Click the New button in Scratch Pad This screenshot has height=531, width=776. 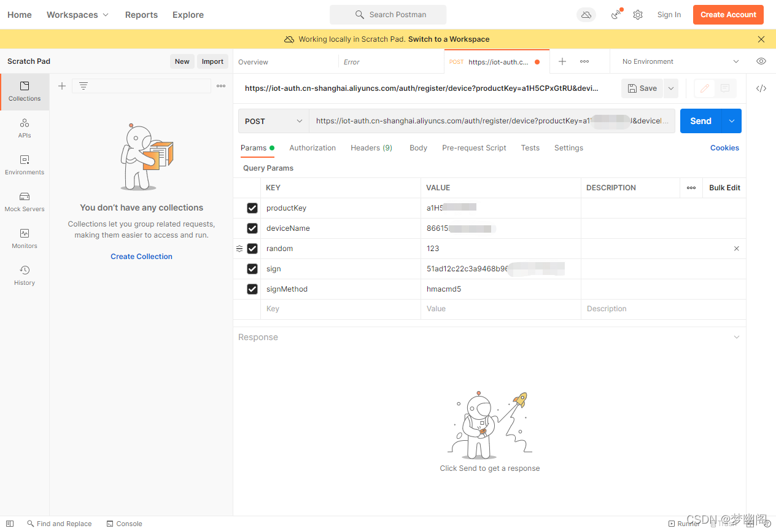coord(182,61)
